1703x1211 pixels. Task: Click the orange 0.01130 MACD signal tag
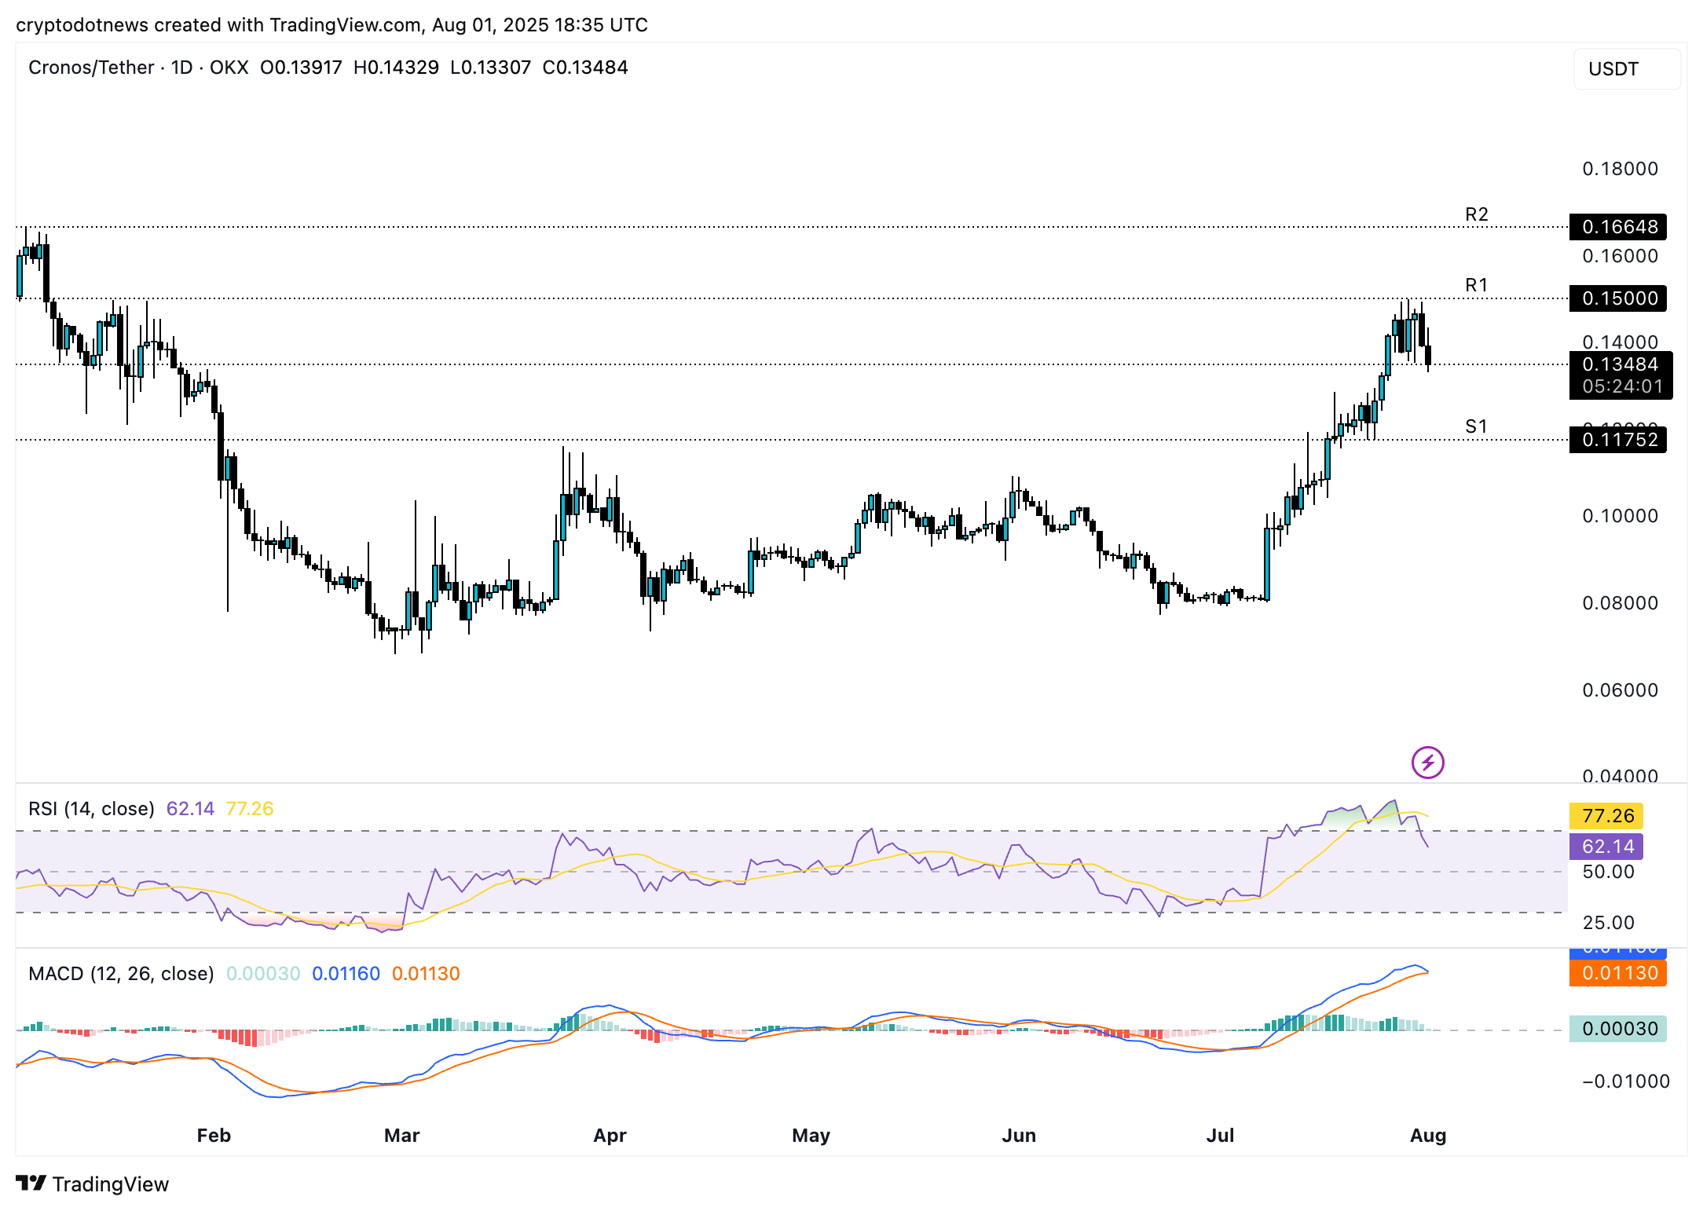pyautogui.click(x=1618, y=973)
